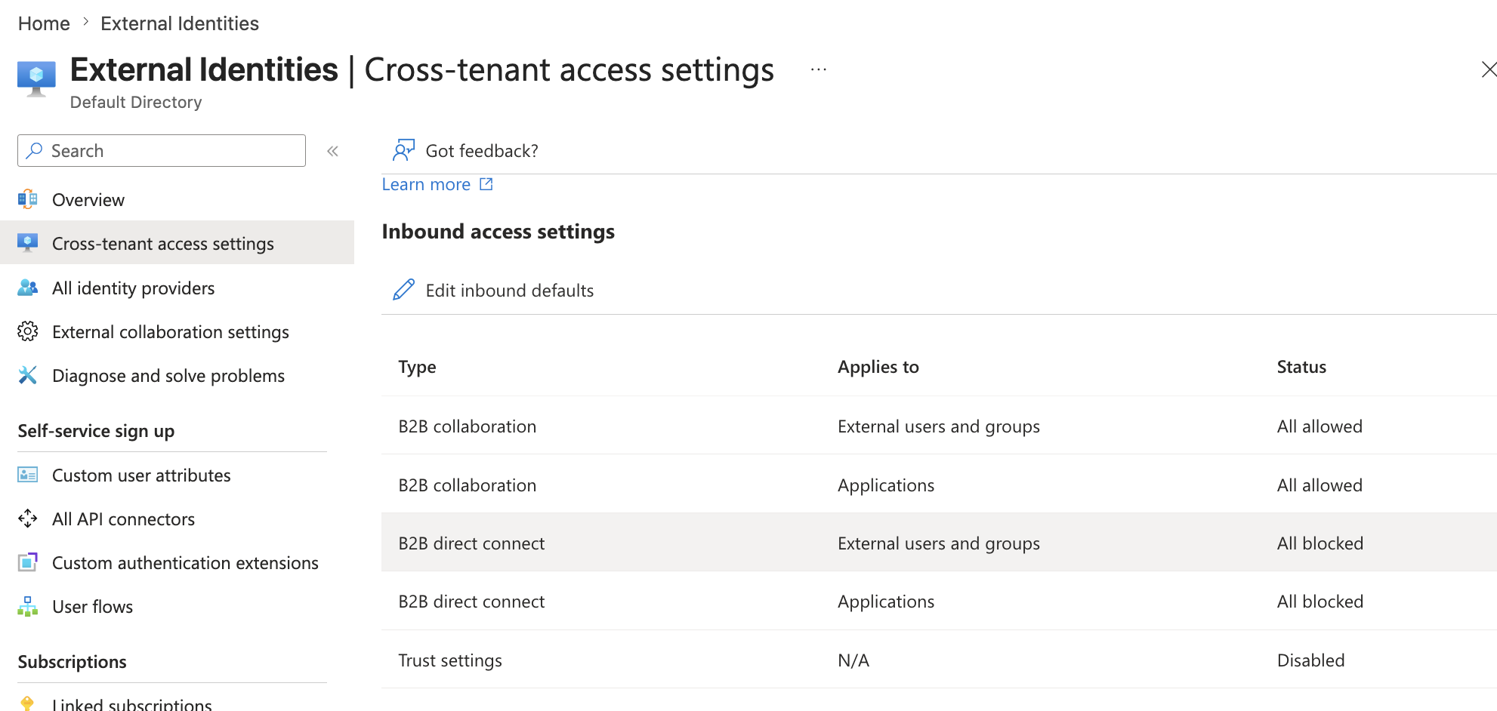Click the search magnifier icon

(34, 151)
